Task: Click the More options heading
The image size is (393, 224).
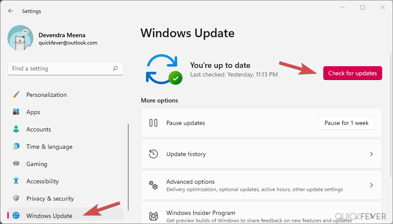Action: 159,100
